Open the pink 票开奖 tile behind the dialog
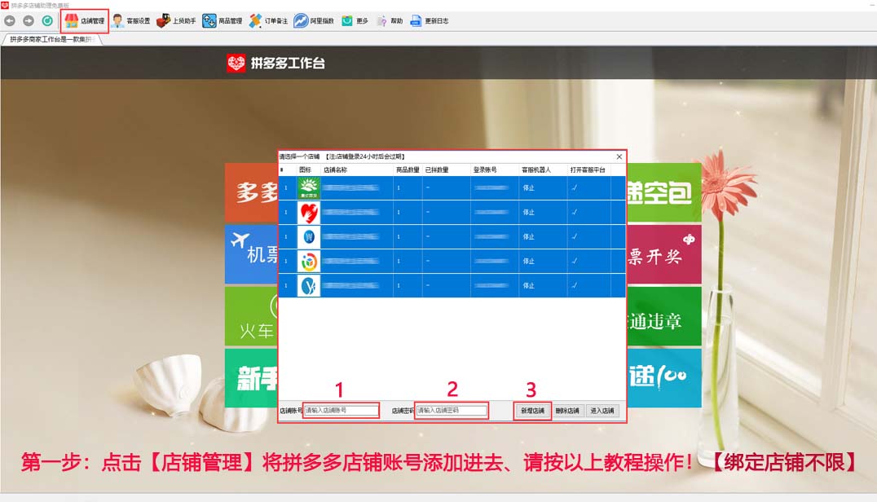The height and width of the screenshot is (502, 877). tap(664, 254)
